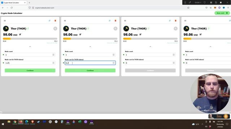Open Excel from the taskbar

tap(80, 122)
